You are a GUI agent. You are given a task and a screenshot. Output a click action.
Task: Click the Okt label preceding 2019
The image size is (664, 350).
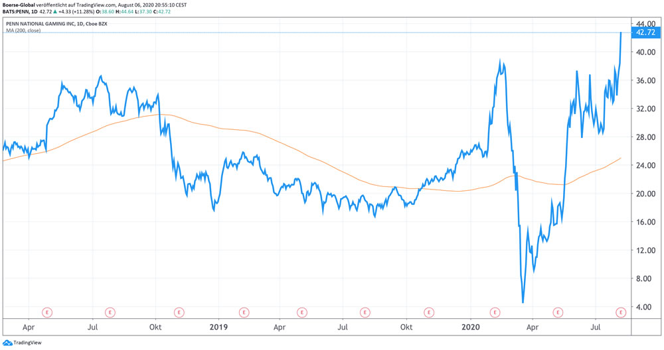(155, 327)
